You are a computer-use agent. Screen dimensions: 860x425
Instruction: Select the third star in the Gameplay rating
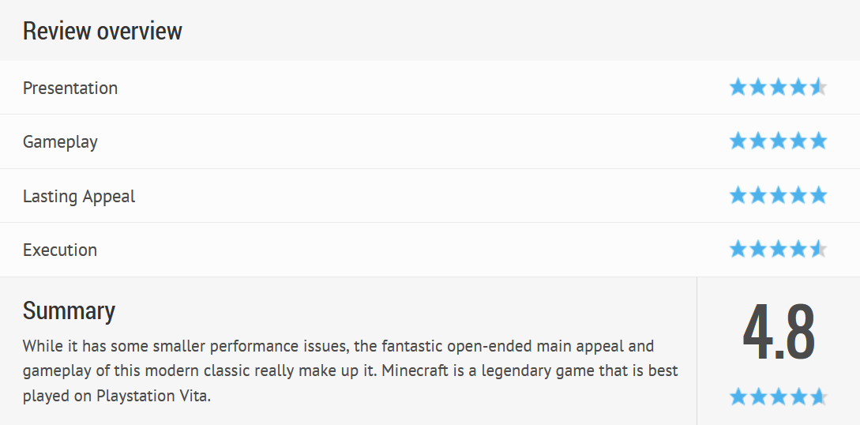(x=779, y=141)
